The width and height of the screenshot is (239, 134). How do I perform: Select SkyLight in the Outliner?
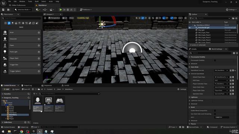tap(201, 30)
